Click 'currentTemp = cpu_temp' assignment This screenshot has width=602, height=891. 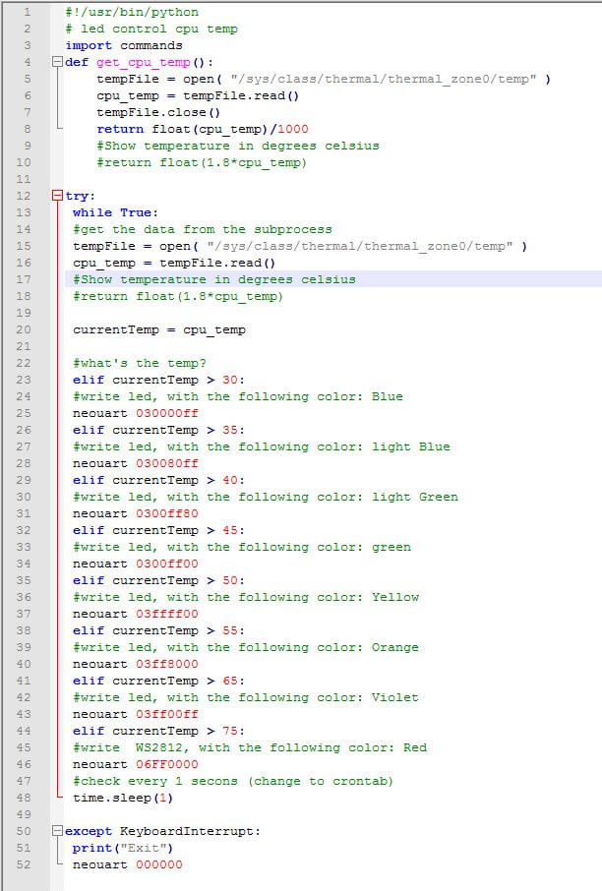tap(159, 329)
